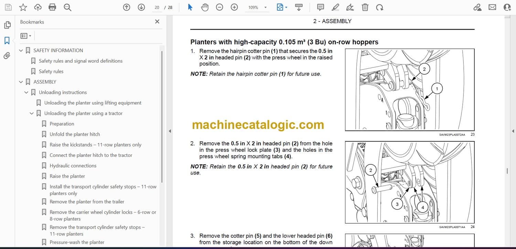Collapse the SAFETY INFORMATION bookmark section
This screenshot has width=516, height=249.
(x=21, y=51)
